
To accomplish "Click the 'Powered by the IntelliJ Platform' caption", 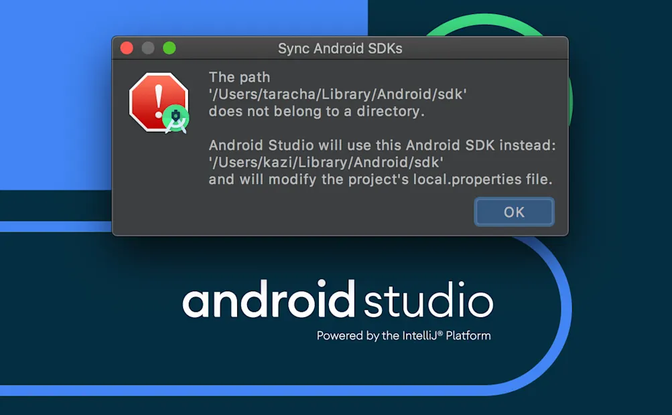I will tap(403, 335).
